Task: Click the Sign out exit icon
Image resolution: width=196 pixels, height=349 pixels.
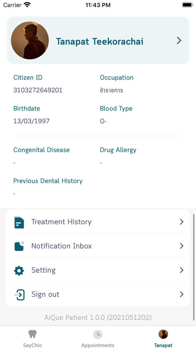Action: point(18,294)
